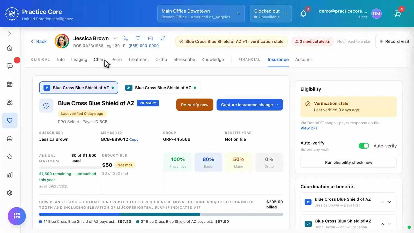
Task: Message patient using the chat bubble icon
Action: [138, 38]
